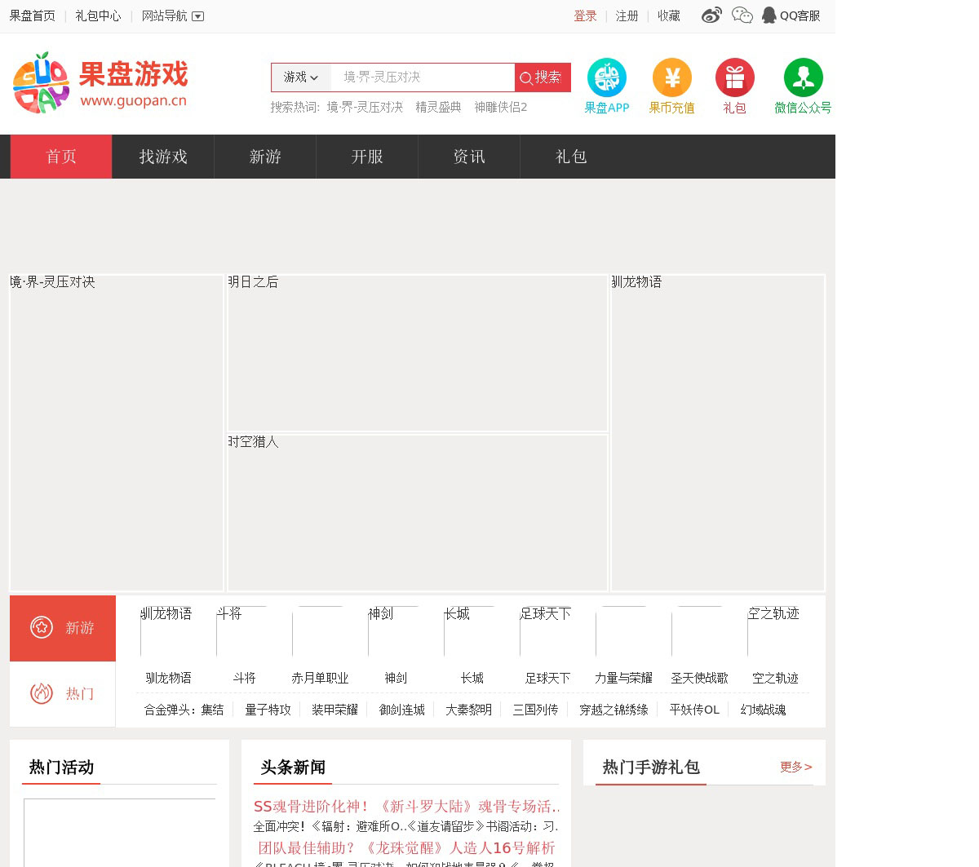
Task: Select the 热门 side tab
Action: (63, 694)
